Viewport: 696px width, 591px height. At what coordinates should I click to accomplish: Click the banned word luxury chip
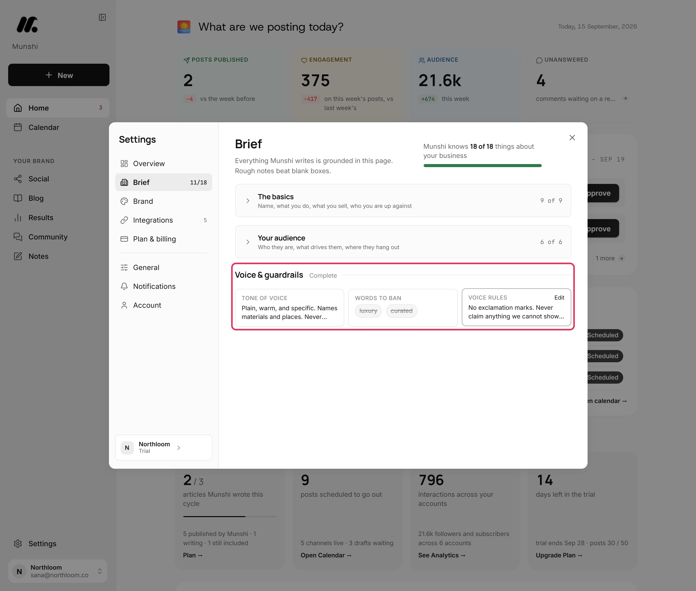[x=368, y=311]
